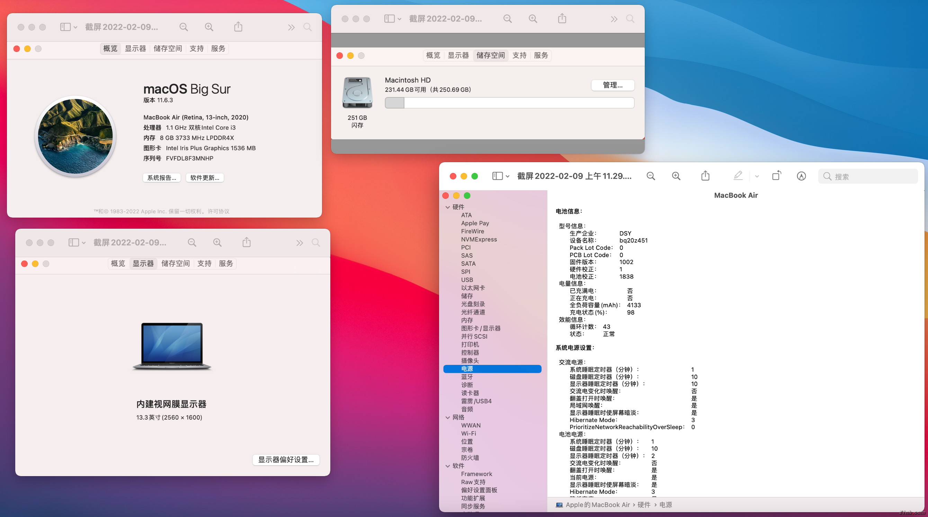The width and height of the screenshot is (928, 517).
Task: Click the rotate image icon
Action: [x=776, y=176]
